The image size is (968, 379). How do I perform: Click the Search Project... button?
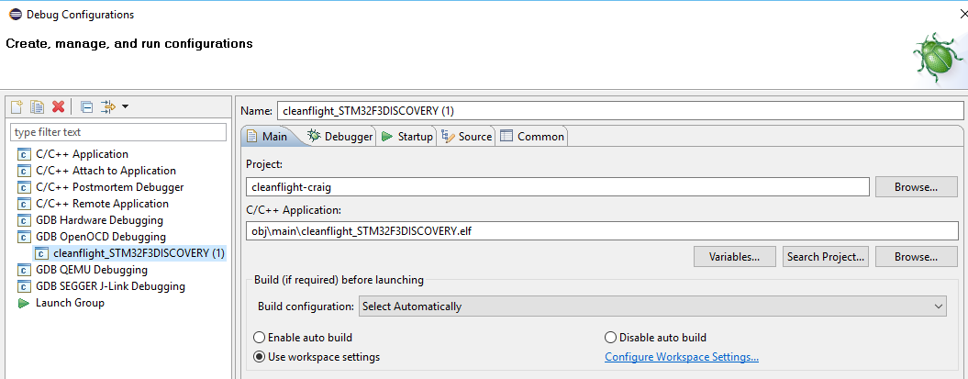[x=826, y=257]
